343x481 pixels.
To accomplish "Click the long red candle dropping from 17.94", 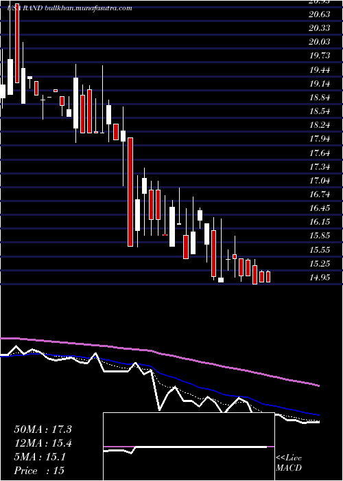I will [130, 192].
